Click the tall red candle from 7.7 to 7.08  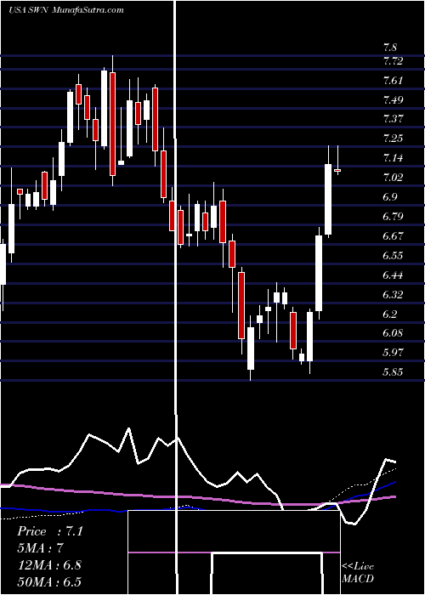point(113,124)
